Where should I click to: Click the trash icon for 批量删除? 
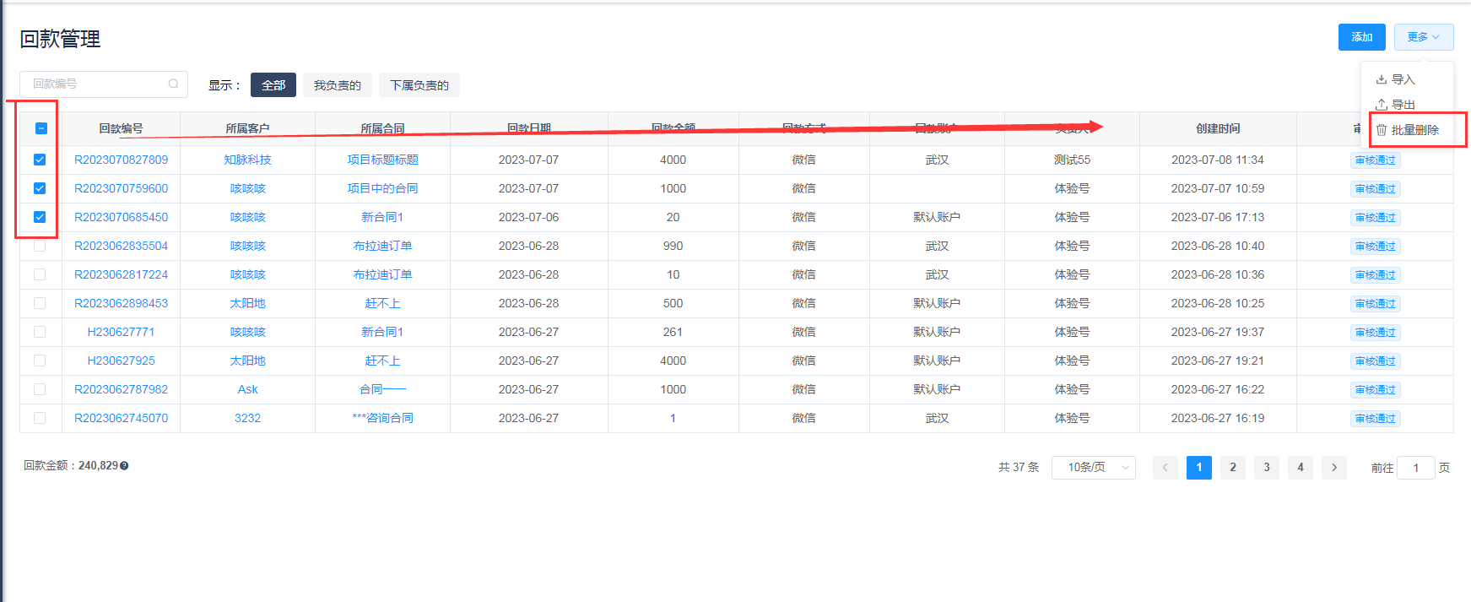coord(1382,130)
